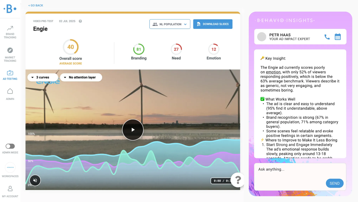Expand the 3 curves dropdown
358x202 pixels.
(43, 77)
